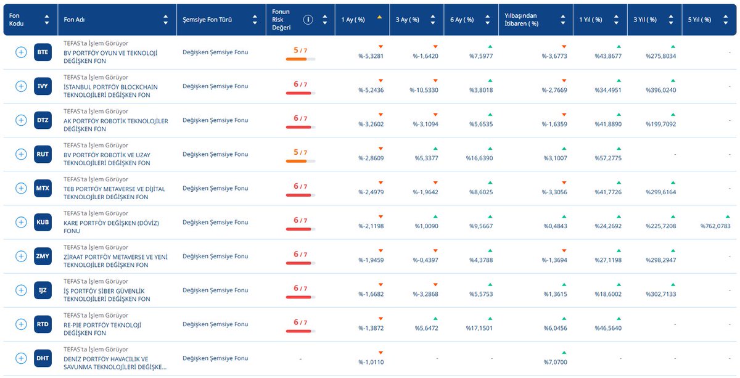
Task: Click BTE risk bar 5/7
Action: tap(300, 59)
